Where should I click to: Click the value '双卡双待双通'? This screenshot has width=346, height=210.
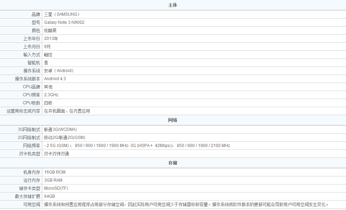[x=56, y=154]
